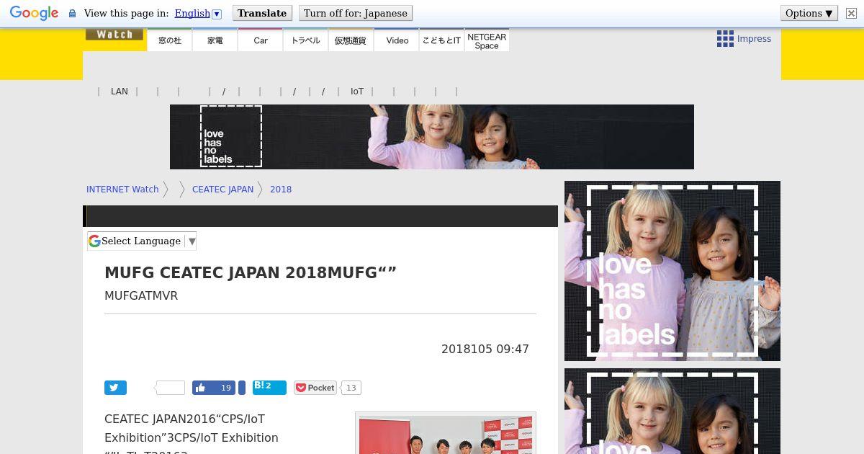Save article to Pocket
The image size is (864, 454).
[315, 388]
